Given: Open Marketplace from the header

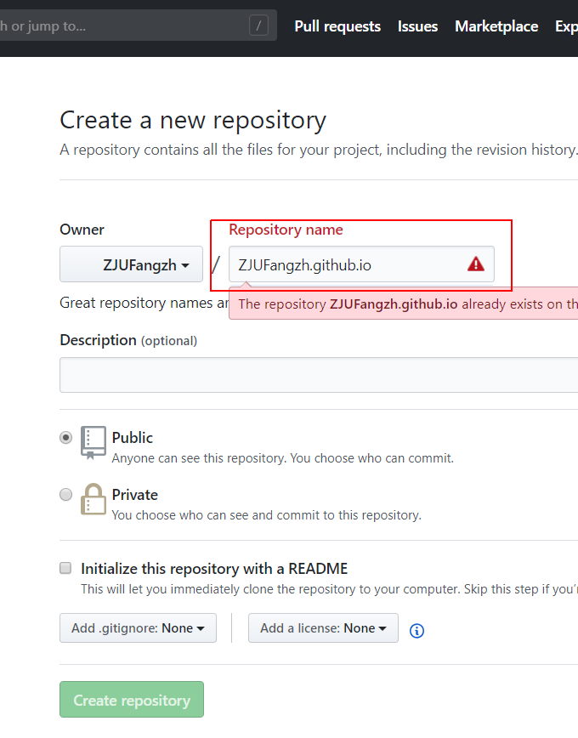Looking at the screenshot, I should pyautogui.click(x=496, y=26).
